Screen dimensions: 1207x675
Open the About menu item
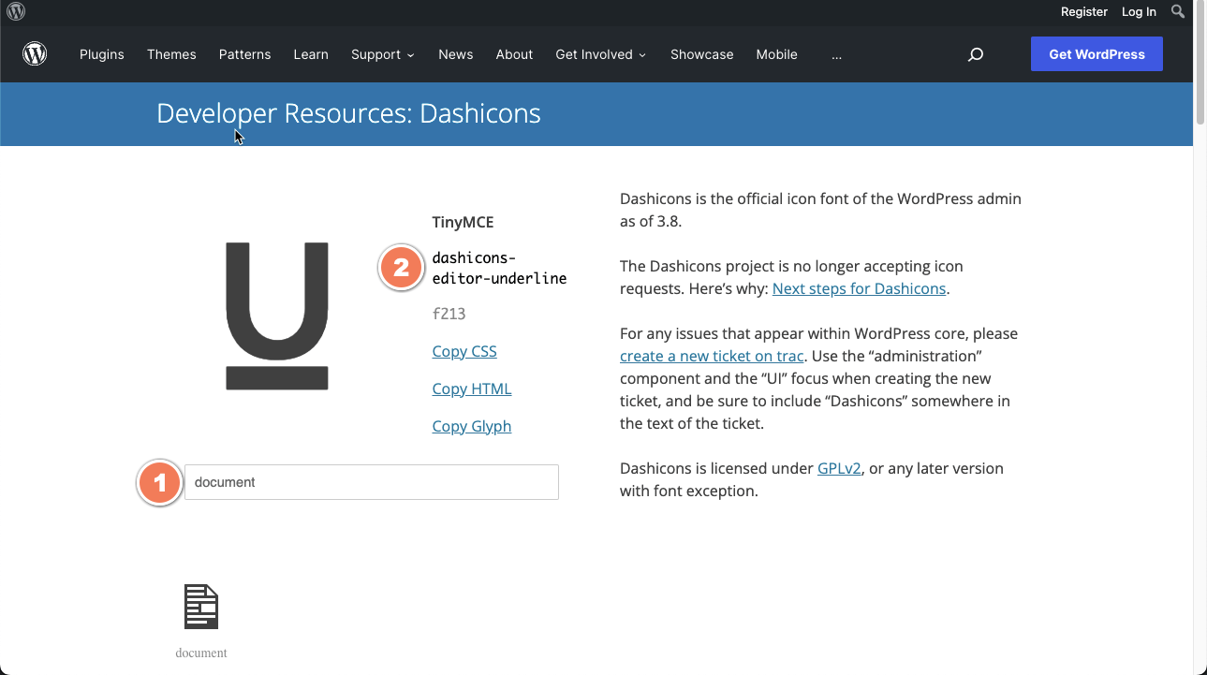pyautogui.click(x=514, y=54)
